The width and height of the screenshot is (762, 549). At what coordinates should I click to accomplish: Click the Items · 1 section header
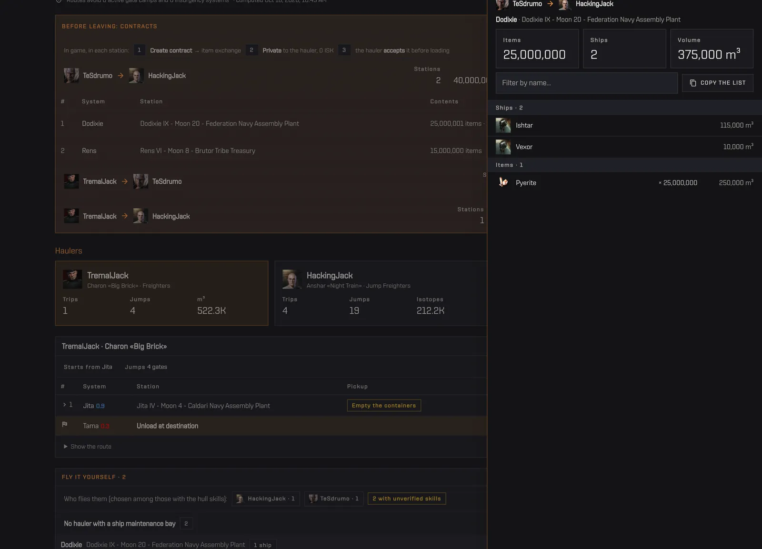(x=624, y=165)
